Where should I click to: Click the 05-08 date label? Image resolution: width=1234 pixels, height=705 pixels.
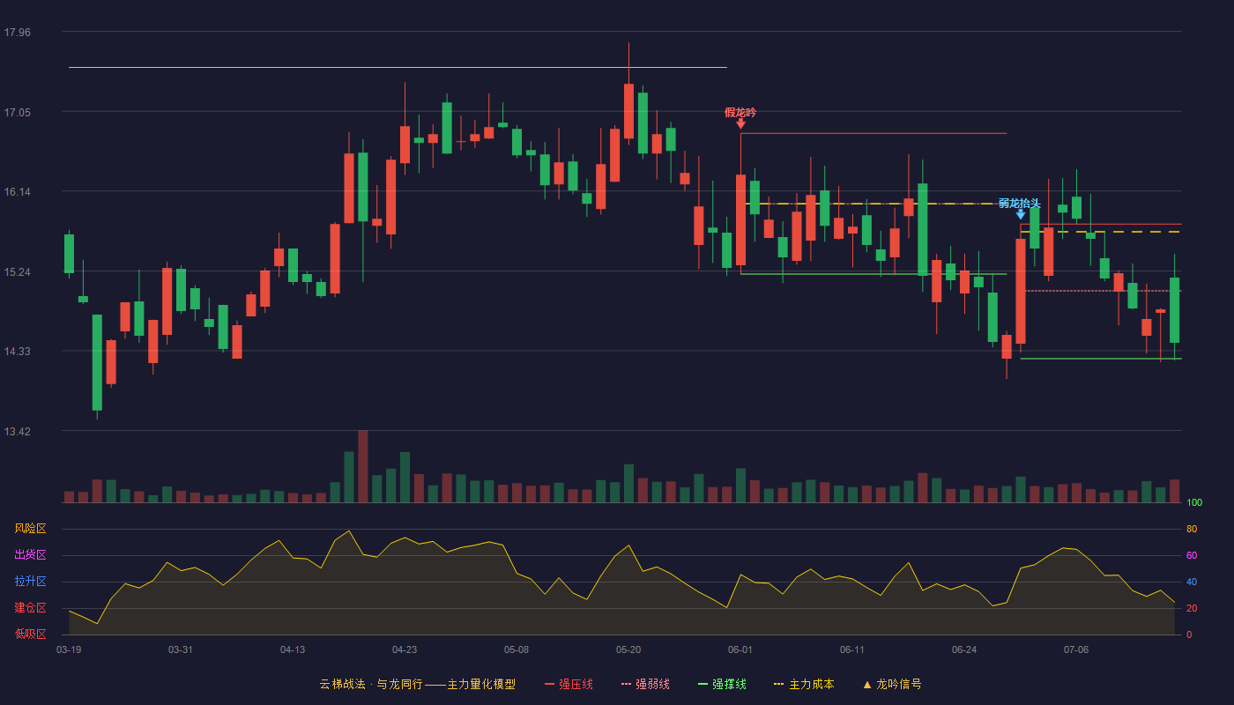click(517, 649)
